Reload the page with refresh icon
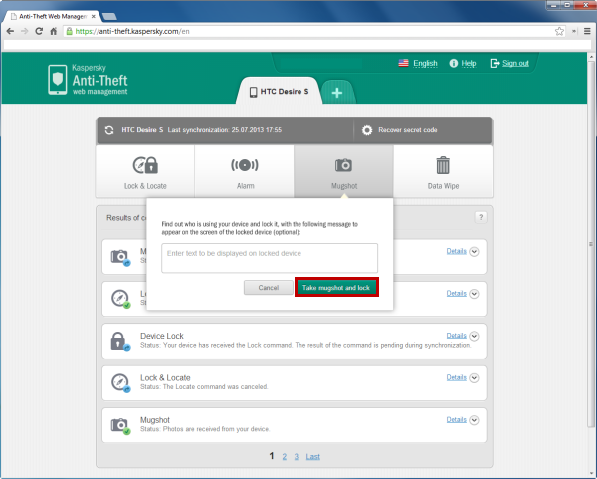597x479 pixels. tap(39, 31)
